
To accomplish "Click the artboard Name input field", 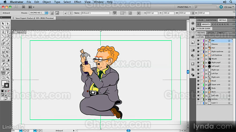I will point(95,13).
